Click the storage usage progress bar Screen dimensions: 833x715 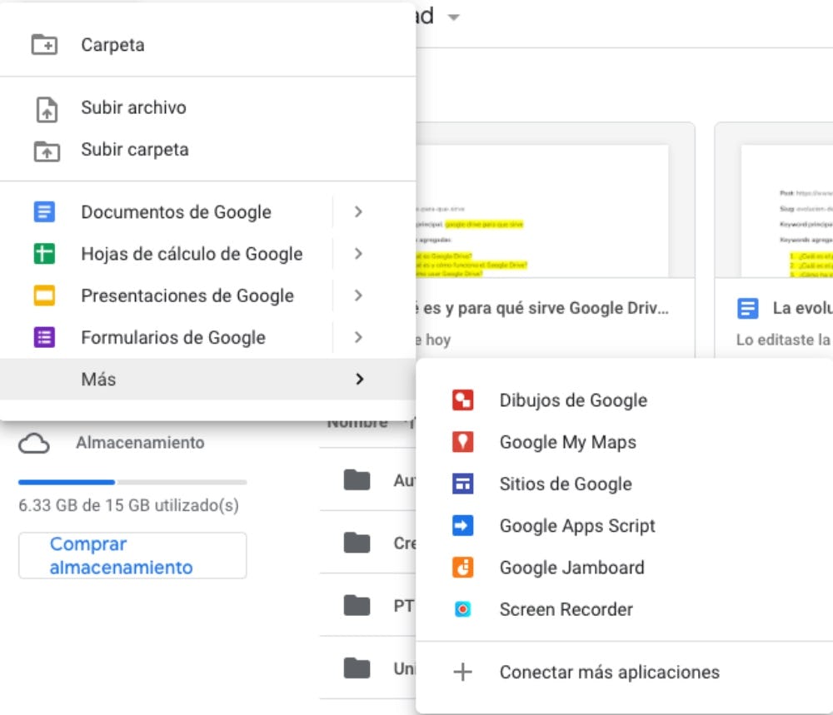tap(132, 482)
